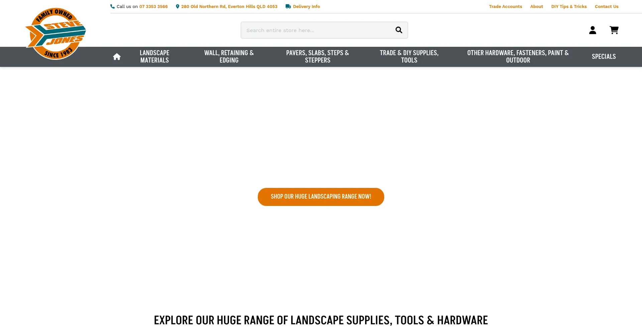Click the map pin location icon
Screen dimensions: 642x332
point(178,6)
